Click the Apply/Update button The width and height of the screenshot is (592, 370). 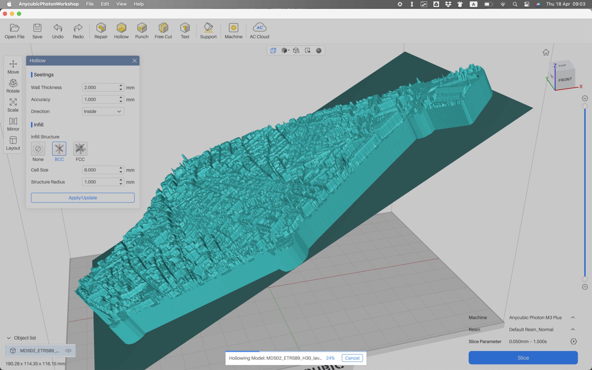pos(83,198)
